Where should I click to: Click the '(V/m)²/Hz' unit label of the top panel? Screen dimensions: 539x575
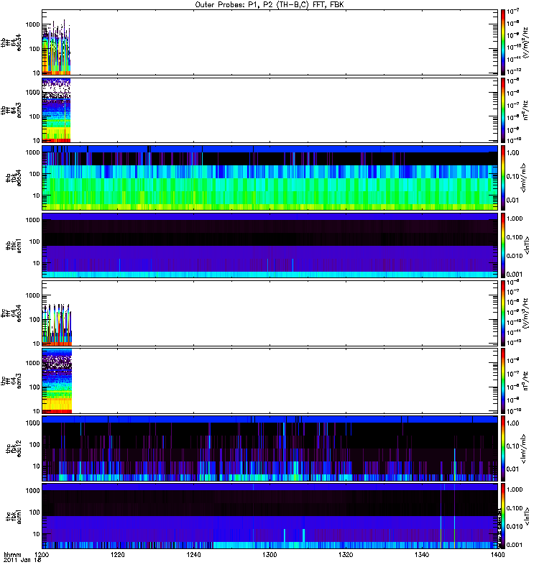pos(525,42)
